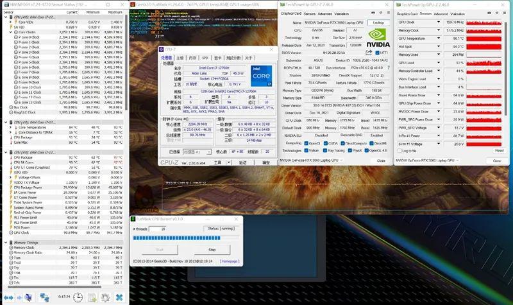Collapse the Core Clocks tree node in HWiNFO
The width and height of the screenshot is (513, 305).
click(10, 32)
